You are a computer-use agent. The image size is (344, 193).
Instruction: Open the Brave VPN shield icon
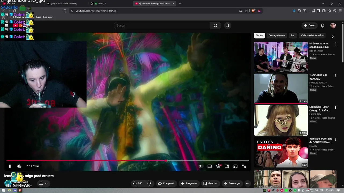click(335, 11)
